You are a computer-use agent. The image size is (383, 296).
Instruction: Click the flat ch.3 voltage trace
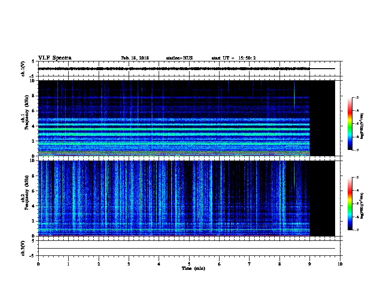tap(187, 249)
